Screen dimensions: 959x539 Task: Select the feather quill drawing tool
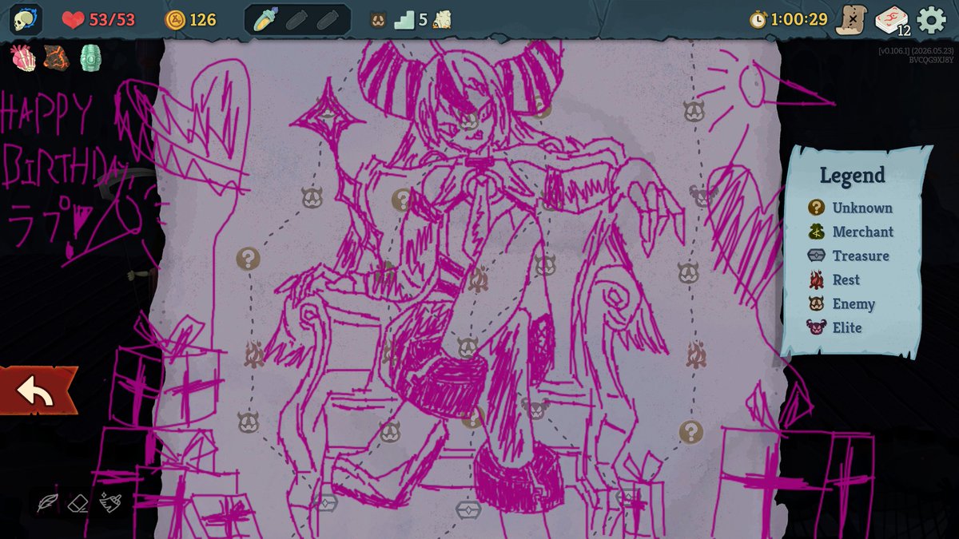click(x=48, y=502)
